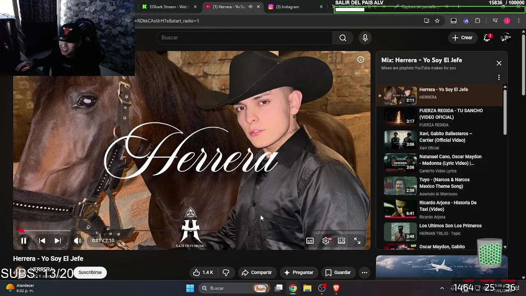Image resolution: width=526 pixels, height=296 pixels.
Task: Open media control icon in Chrome toolbar
Action: (495, 21)
